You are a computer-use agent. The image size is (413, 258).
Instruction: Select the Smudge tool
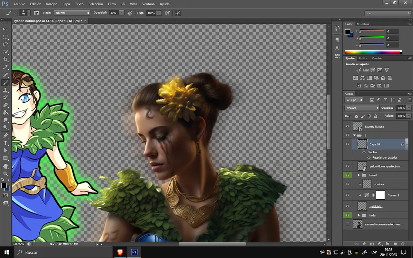pos(5,120)
